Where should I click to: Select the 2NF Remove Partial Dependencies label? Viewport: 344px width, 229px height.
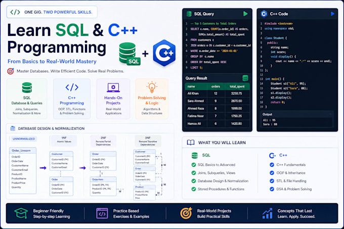tap(103, 141)
